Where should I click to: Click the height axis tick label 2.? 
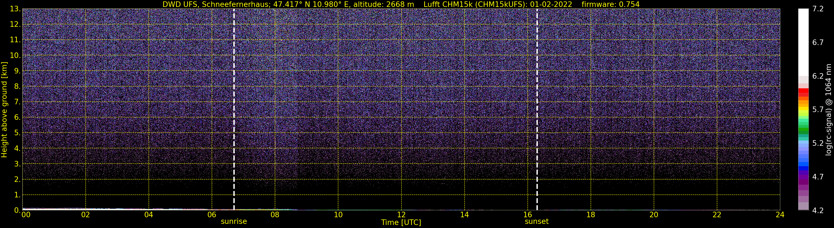pos(17,180)
